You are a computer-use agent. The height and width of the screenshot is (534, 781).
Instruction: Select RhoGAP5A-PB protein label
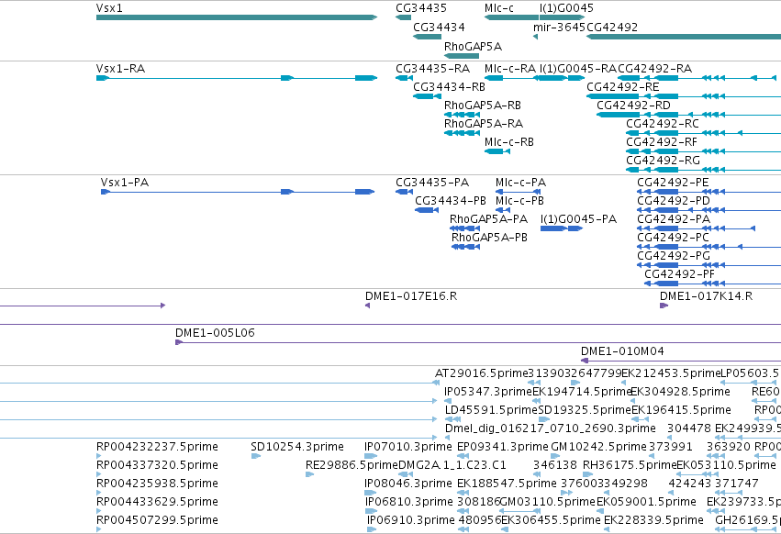489,238
